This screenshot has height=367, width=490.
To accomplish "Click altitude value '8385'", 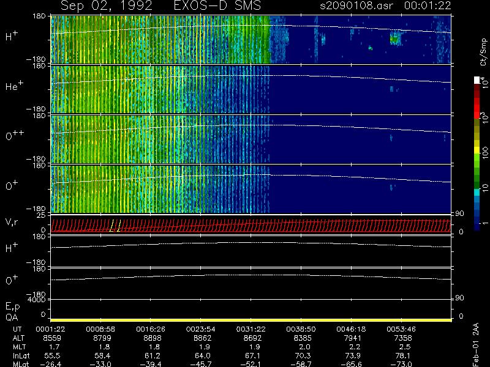I will coord(303,338).
